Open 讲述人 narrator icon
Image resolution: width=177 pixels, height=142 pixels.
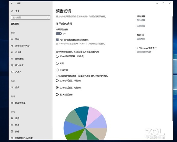click(x=12, y=72)
